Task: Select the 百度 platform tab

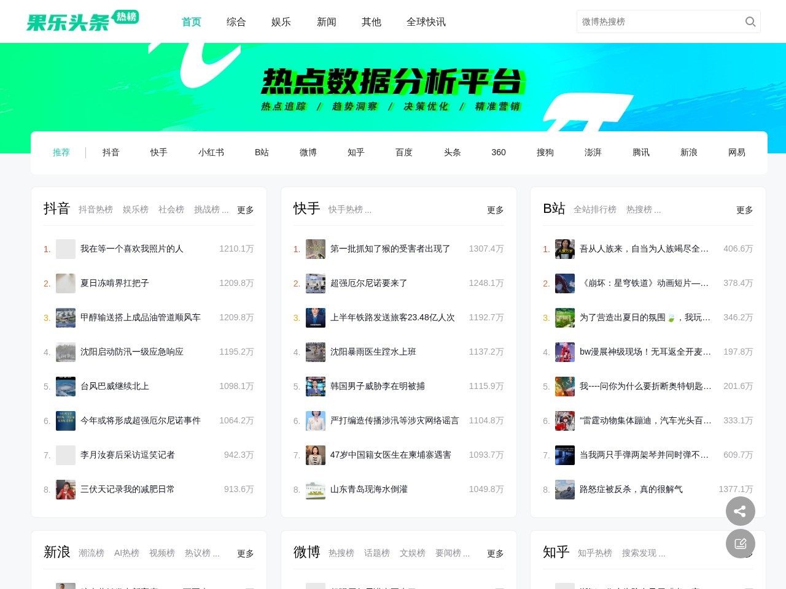Action: (404, 152)
